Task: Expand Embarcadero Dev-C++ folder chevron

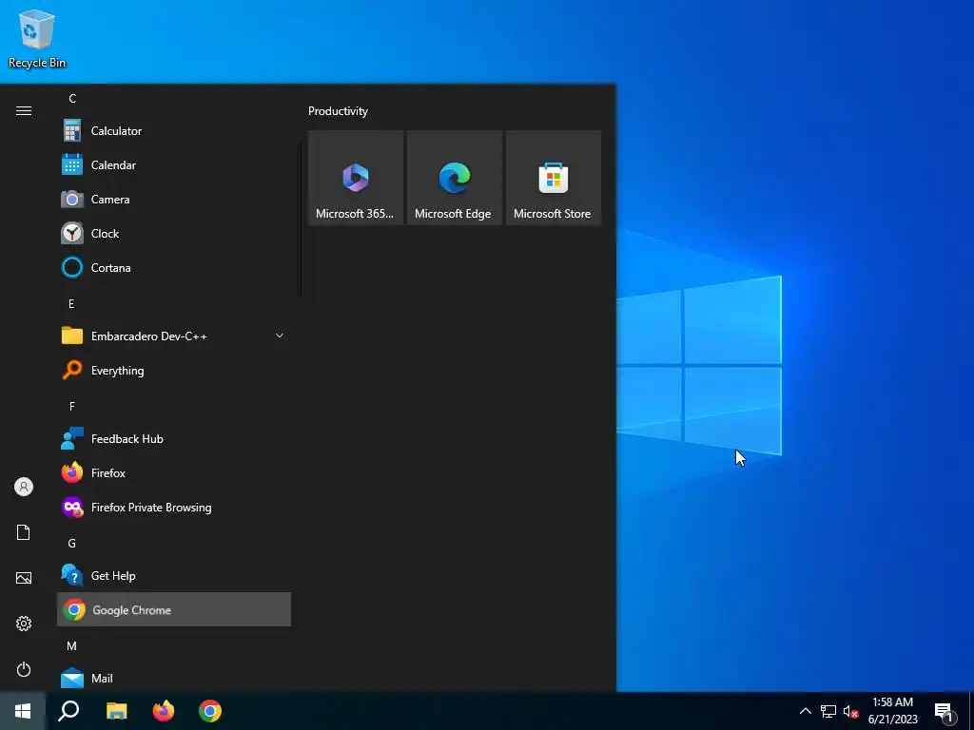Action: pyautogui.click(x=280, y=336)
